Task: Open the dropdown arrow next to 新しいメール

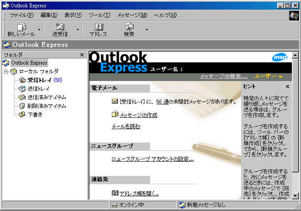Action: (x=39, y=29)
